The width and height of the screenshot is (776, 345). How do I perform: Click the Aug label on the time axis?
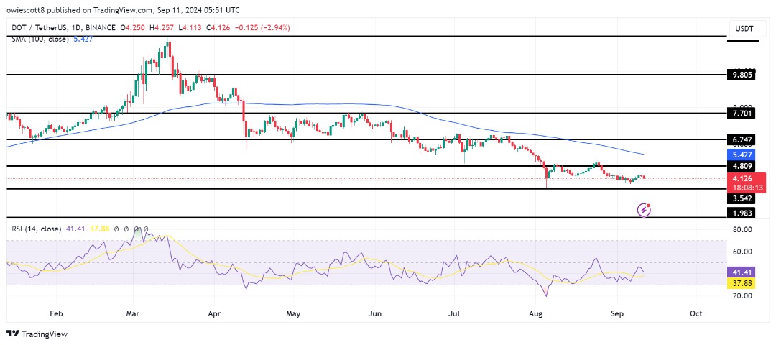point(535,314)
